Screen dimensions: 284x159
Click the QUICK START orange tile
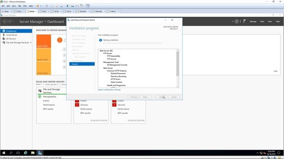click(x=43, y=41)
